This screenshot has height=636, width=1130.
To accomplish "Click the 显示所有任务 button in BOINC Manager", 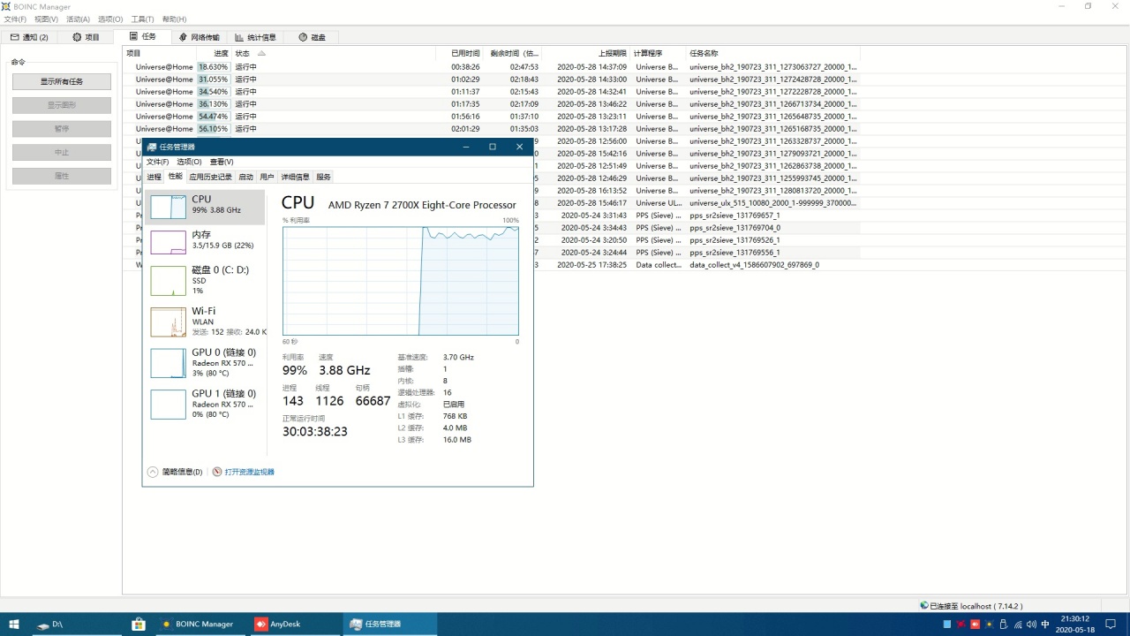I will pos(62,81).
